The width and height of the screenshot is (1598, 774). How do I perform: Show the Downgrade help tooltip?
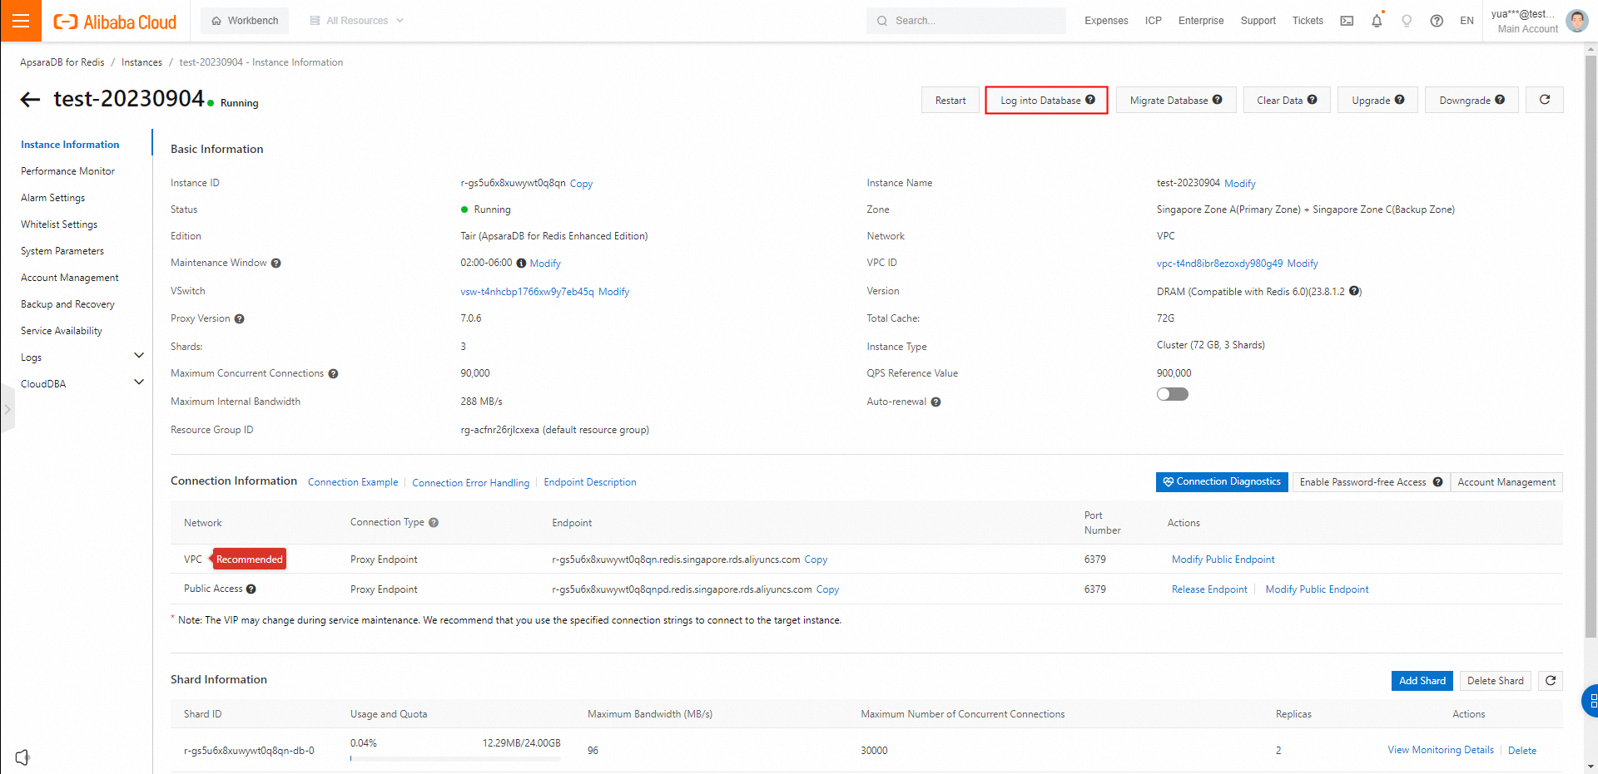[x=1500, y=100]
